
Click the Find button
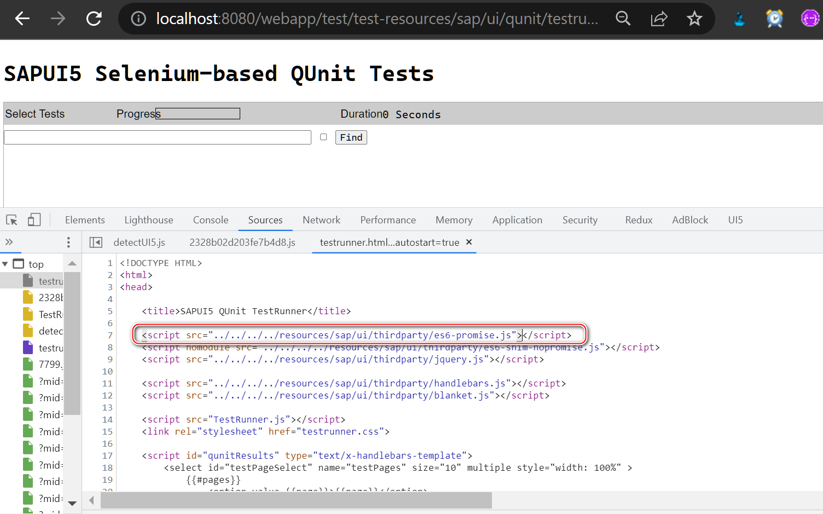[351, 137]
